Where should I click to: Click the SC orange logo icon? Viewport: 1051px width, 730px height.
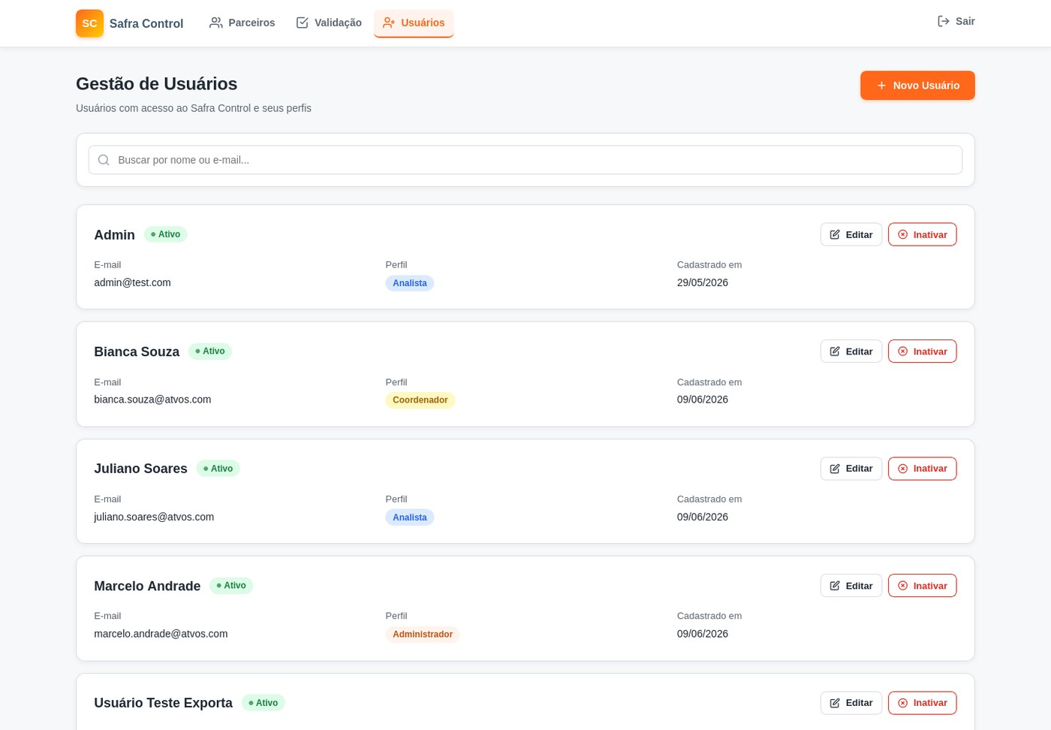pyautogui.click(x=89, y=23)
